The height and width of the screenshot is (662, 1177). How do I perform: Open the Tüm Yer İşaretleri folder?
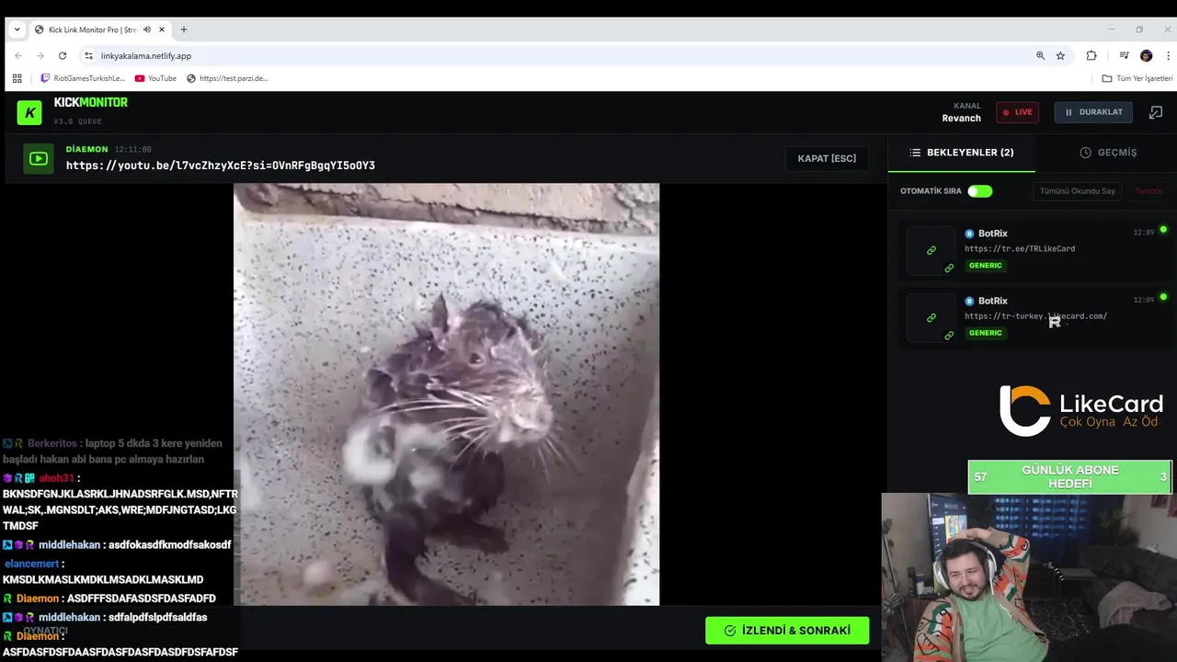[1137, 78]
